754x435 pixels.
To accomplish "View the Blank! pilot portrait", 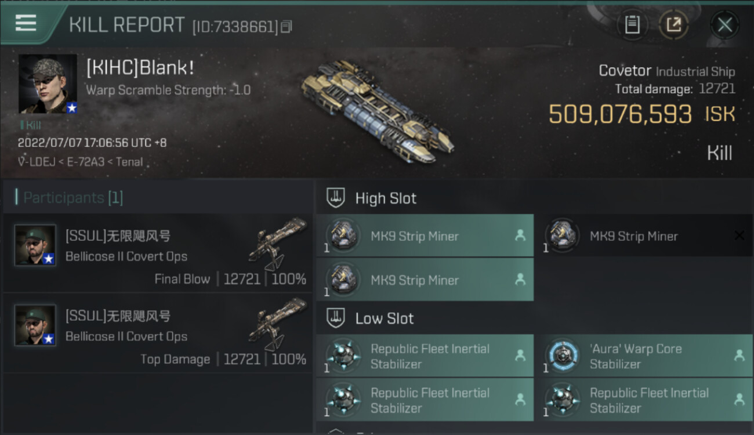I will [48, 84].
